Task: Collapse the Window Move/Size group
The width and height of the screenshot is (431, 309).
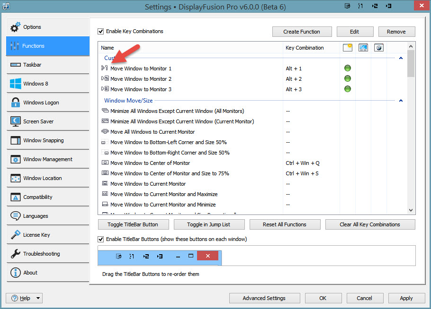Action: (x=401, y=101)
